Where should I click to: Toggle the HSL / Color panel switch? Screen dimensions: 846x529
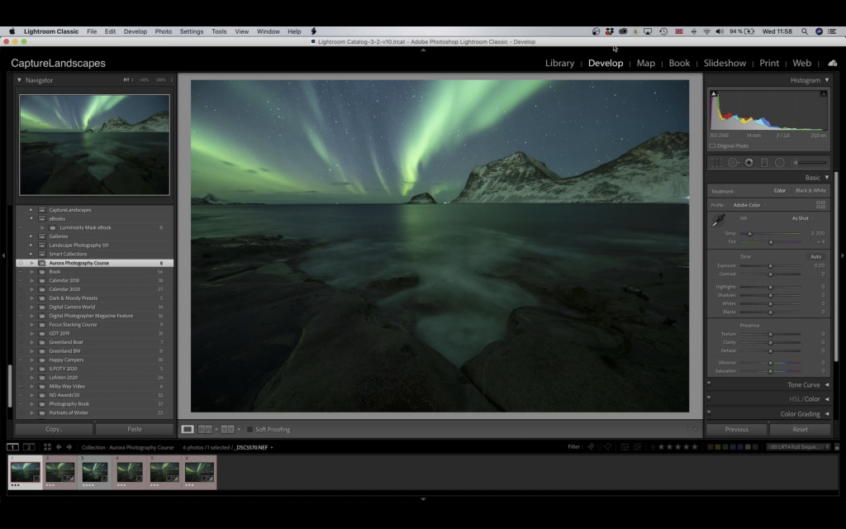tap(709, 397)
